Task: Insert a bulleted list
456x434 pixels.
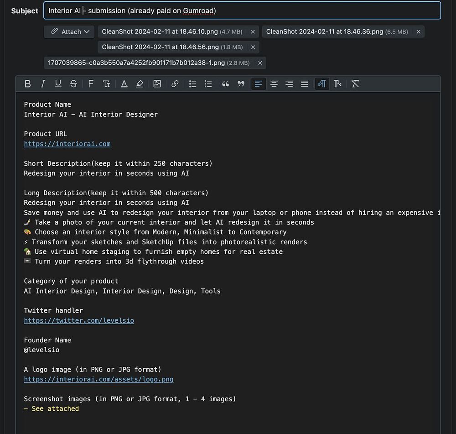Action: point(192,84)
